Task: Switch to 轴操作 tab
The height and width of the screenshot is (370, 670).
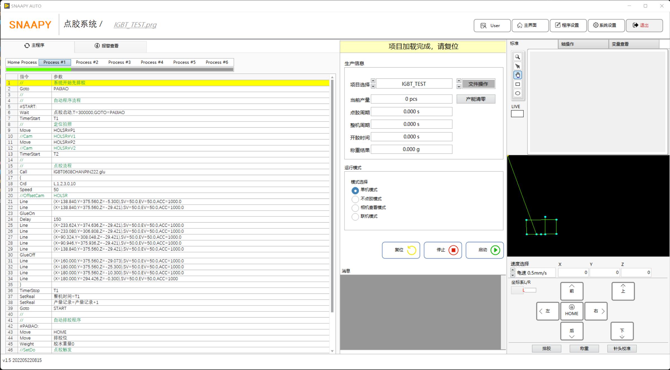Action: pos(583,44)
